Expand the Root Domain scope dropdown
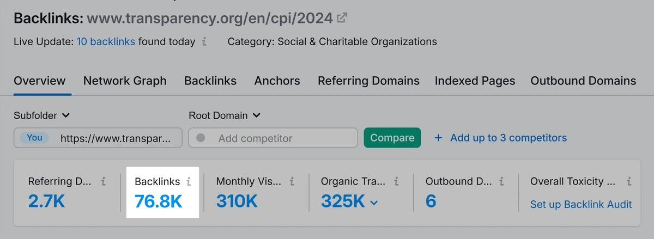Viewport: 654px width, 239px height. pos(225,115)
